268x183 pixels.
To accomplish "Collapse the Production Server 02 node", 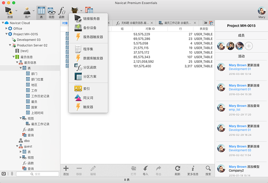I will tap(10, 45).
